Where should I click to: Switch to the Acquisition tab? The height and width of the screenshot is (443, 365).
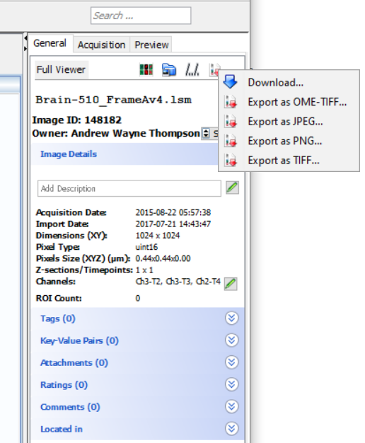101,45
